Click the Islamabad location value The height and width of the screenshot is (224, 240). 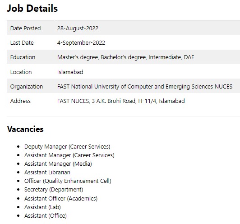70,72
